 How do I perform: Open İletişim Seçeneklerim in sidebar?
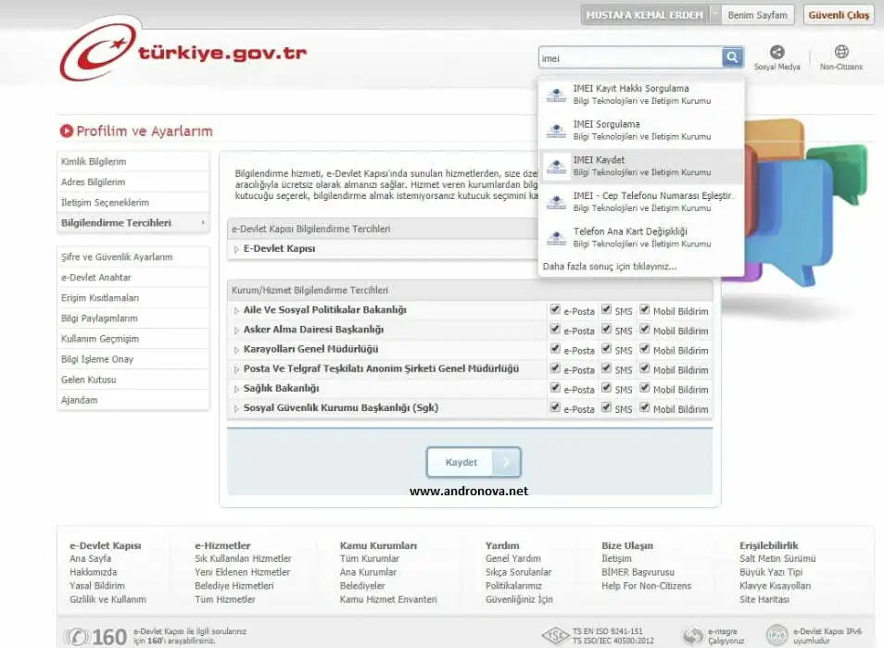[133, 202]
